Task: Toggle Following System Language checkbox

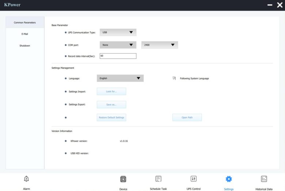Action: click(x=174, y=78)
